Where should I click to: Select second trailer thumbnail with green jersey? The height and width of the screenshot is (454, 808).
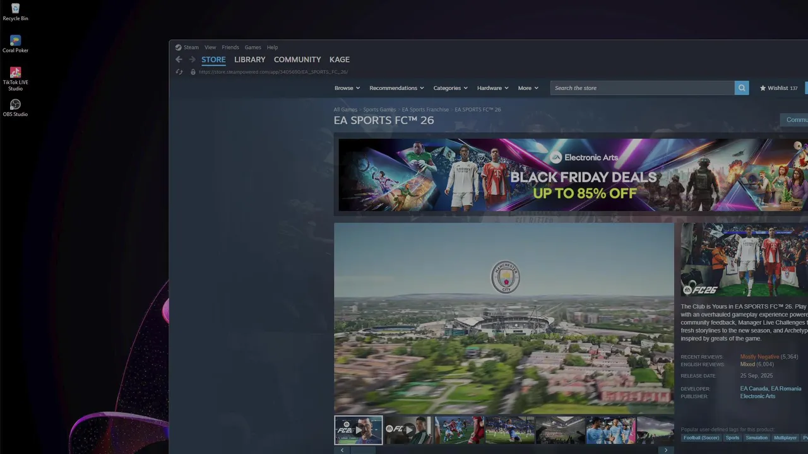408,430
